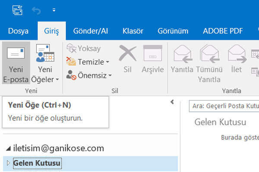The width and height of the screenshot is (259, 172).
Task: Open the Temizle cleanup dropdown
Action: coord(88,62)
